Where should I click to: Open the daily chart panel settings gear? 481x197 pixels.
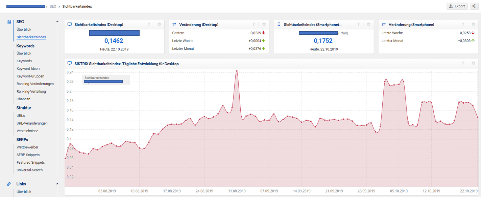pyautogui.click(x=473, y=63)
